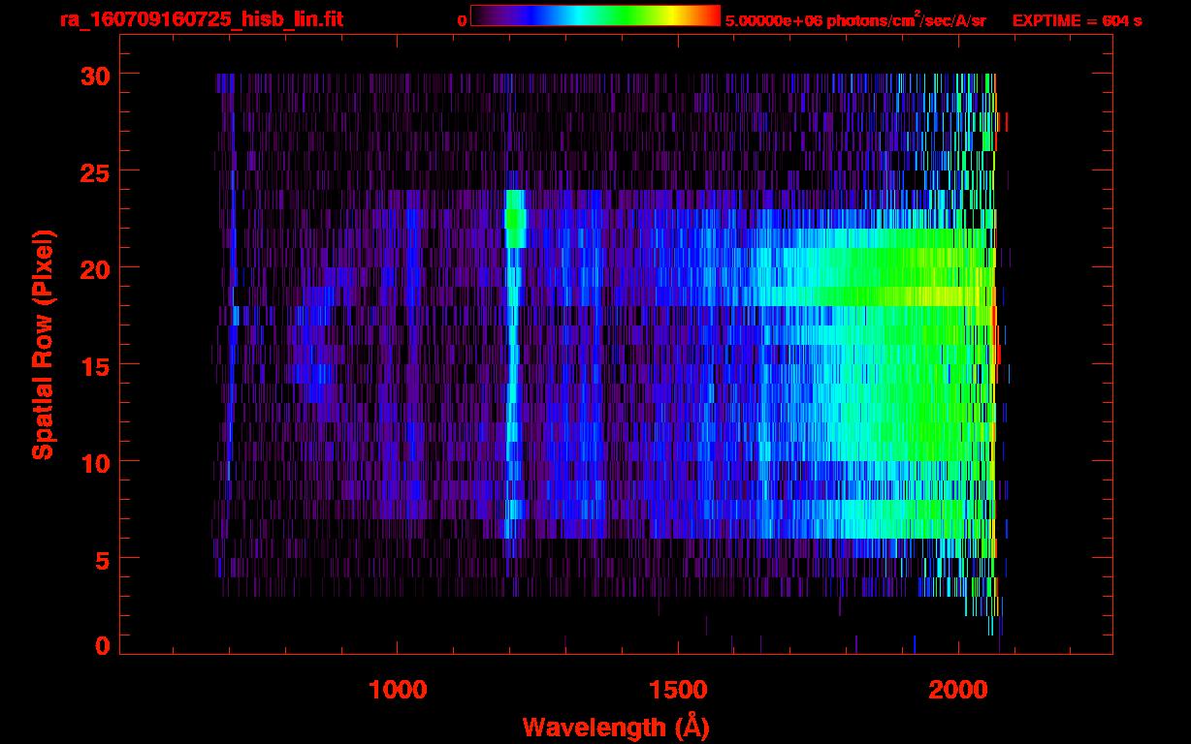
Task: Click the Wavelength (Å) axis label
Action: [616, 726]
